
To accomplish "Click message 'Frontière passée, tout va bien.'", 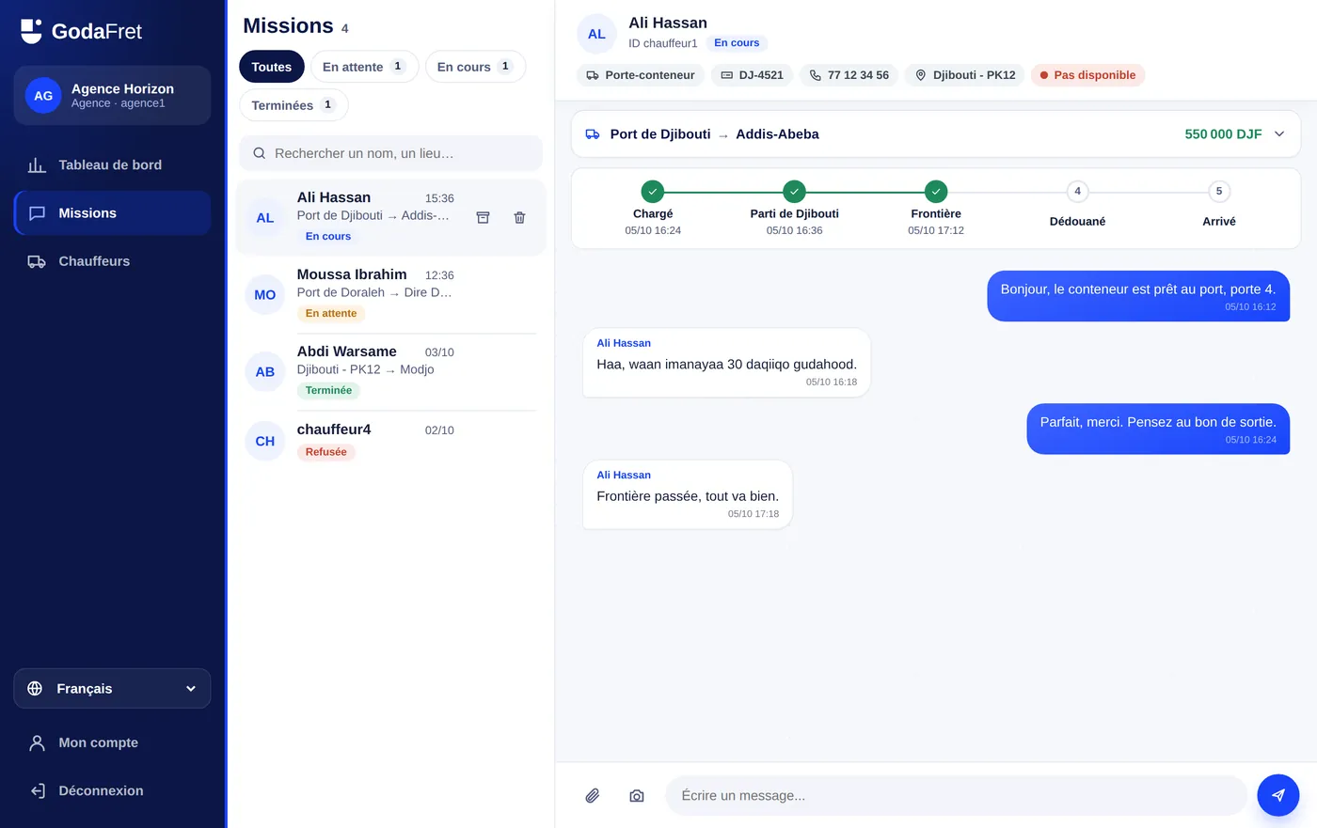I will point(688,496).
